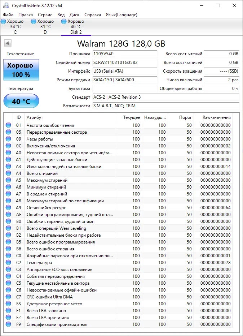The image size is (243, 336).
Task: Click status icon for Включения/отключения row
Action: tap(8, 146)
